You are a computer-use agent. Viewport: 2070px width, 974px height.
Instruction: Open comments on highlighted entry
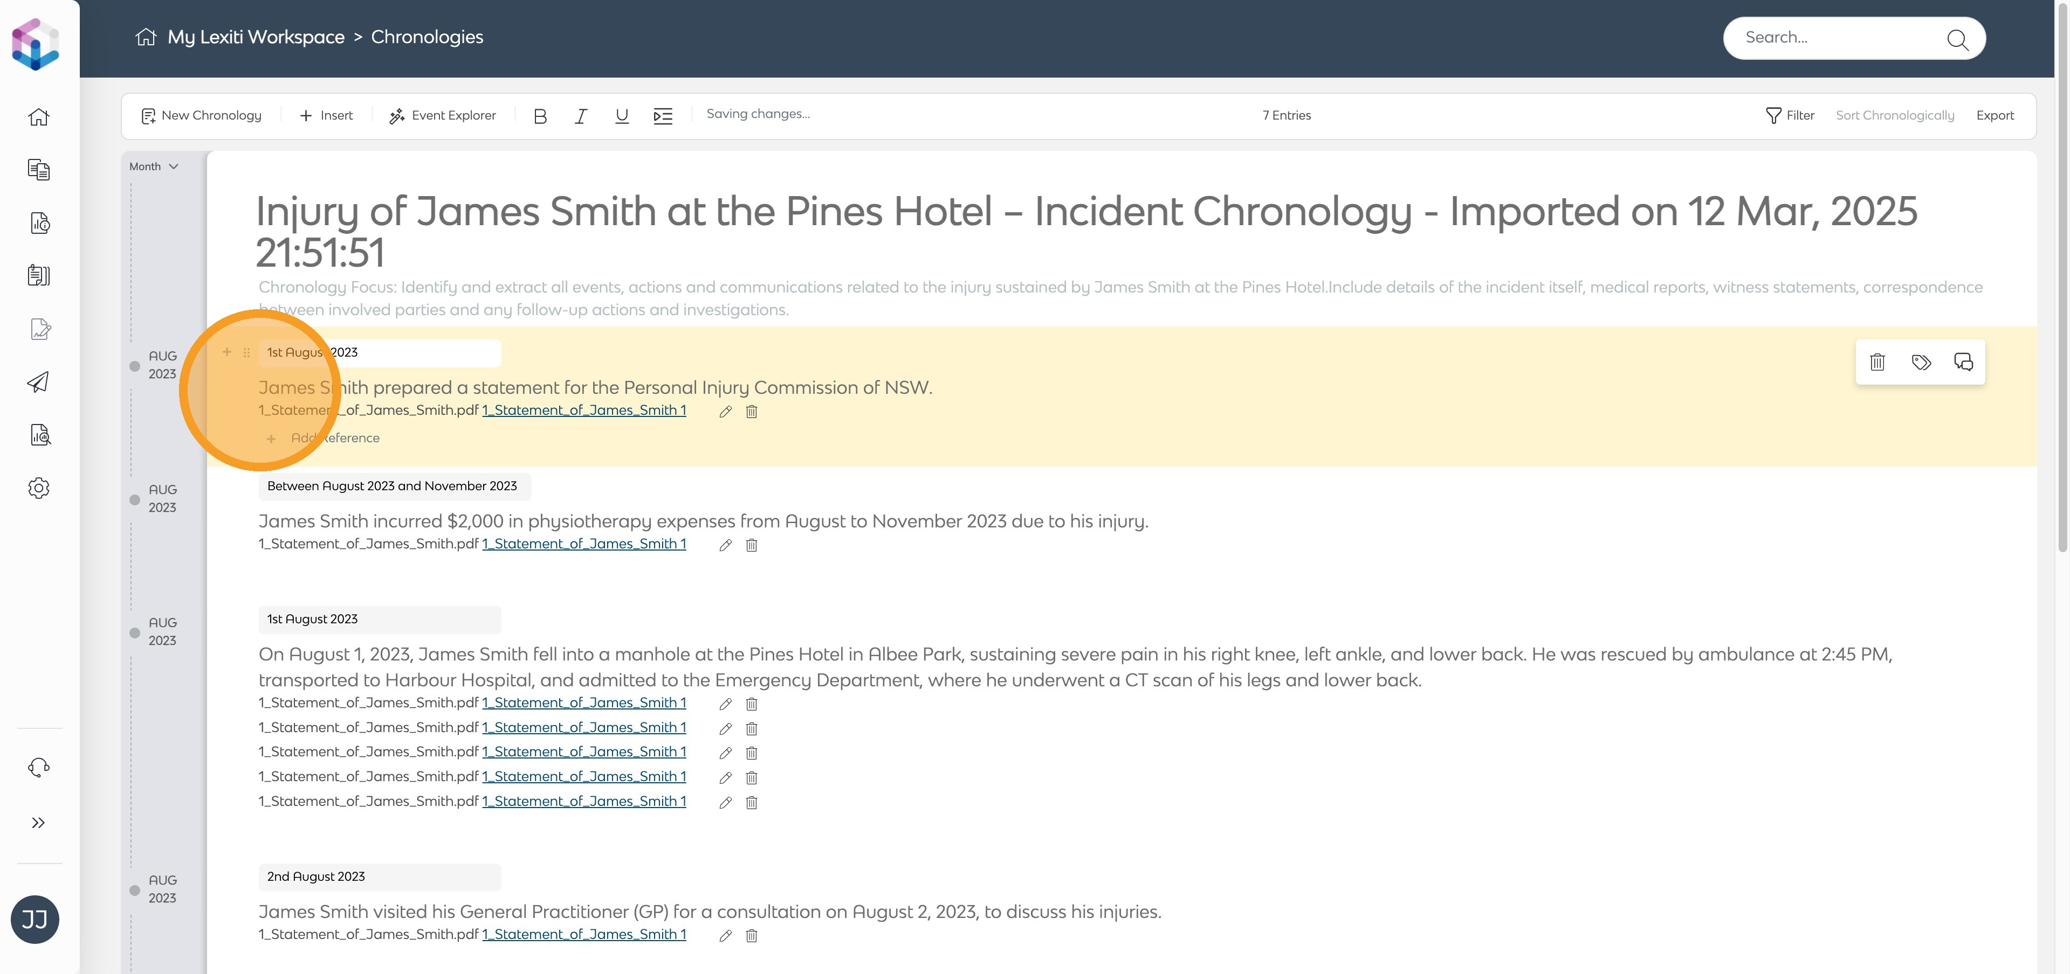[x=1963, y=362]
